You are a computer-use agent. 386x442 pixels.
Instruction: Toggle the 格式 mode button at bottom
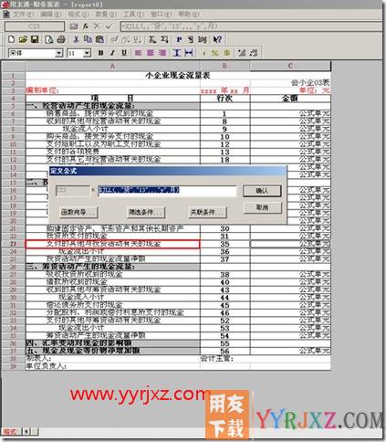(11, 432)
